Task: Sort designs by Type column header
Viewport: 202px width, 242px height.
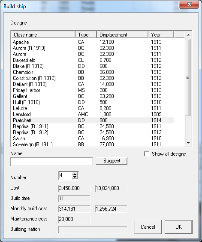Action: [x=86, y=34]
